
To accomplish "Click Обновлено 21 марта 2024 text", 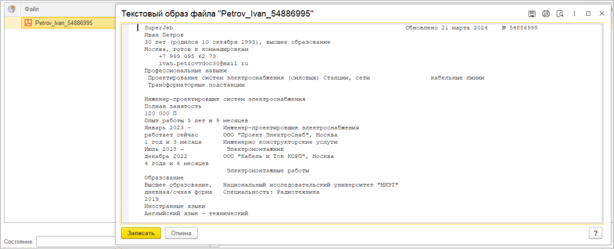I will click(446, 28).
